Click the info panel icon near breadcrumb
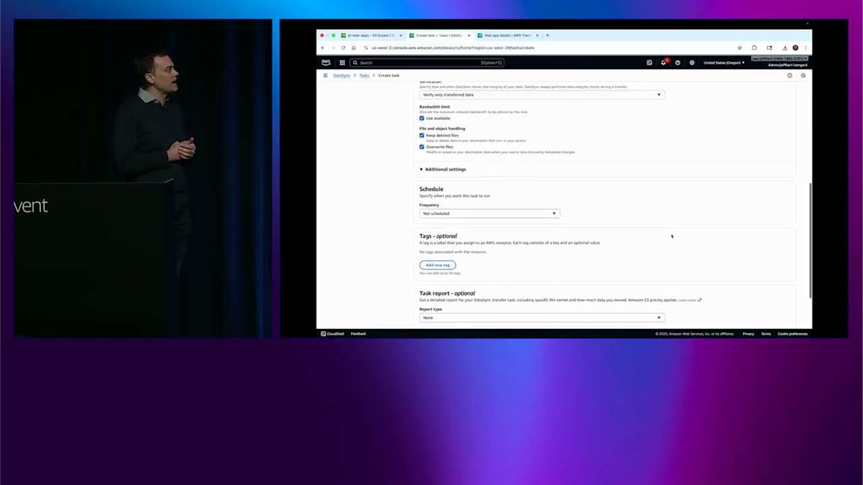 [790, 75]
